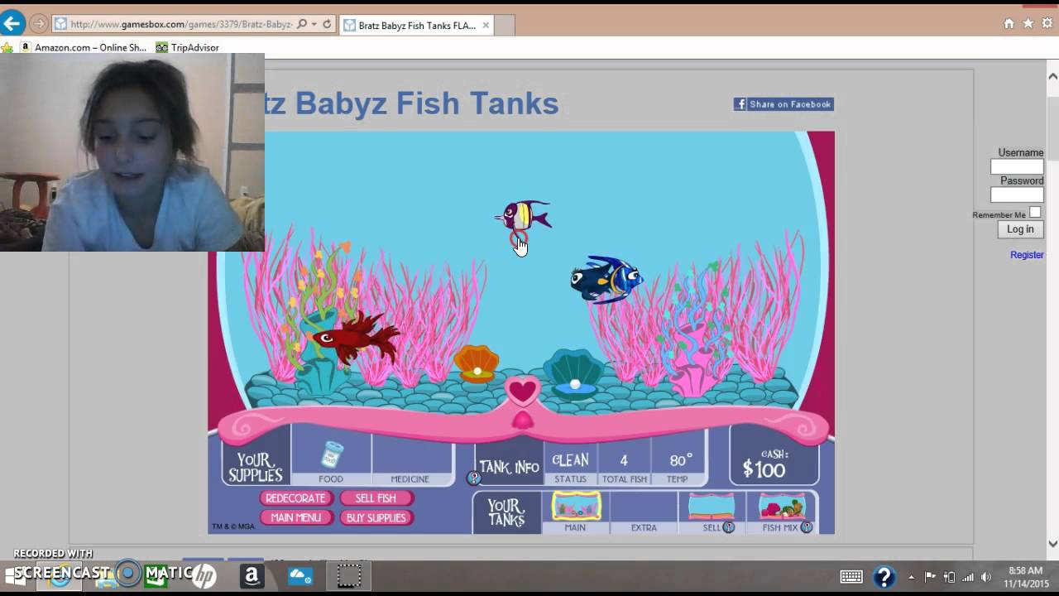
Task: Open the Sell tank thumbnail
Action: 711,506
